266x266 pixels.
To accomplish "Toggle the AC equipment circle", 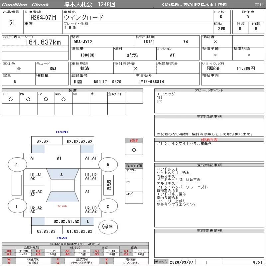I will click(11, 99).
